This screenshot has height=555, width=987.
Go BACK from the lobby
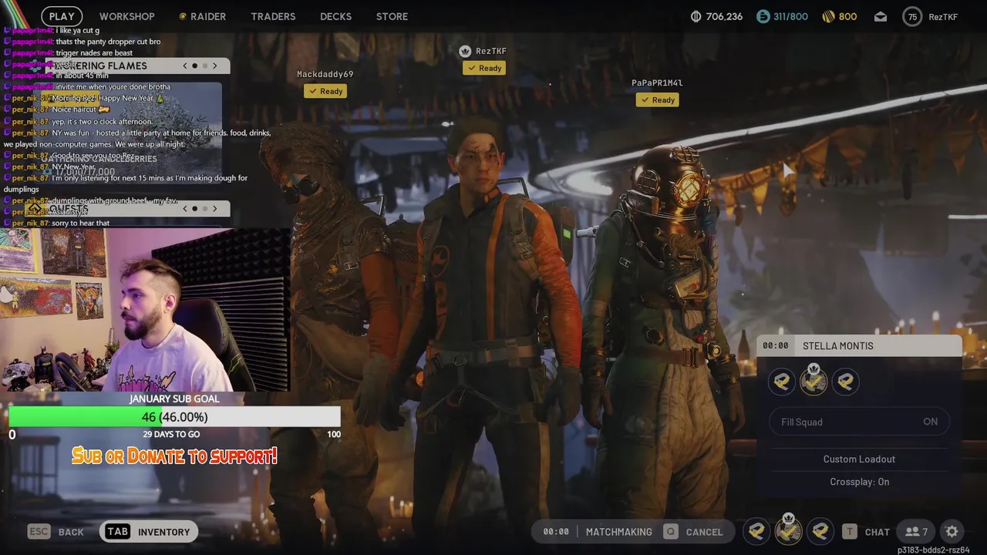coord(71,532)
